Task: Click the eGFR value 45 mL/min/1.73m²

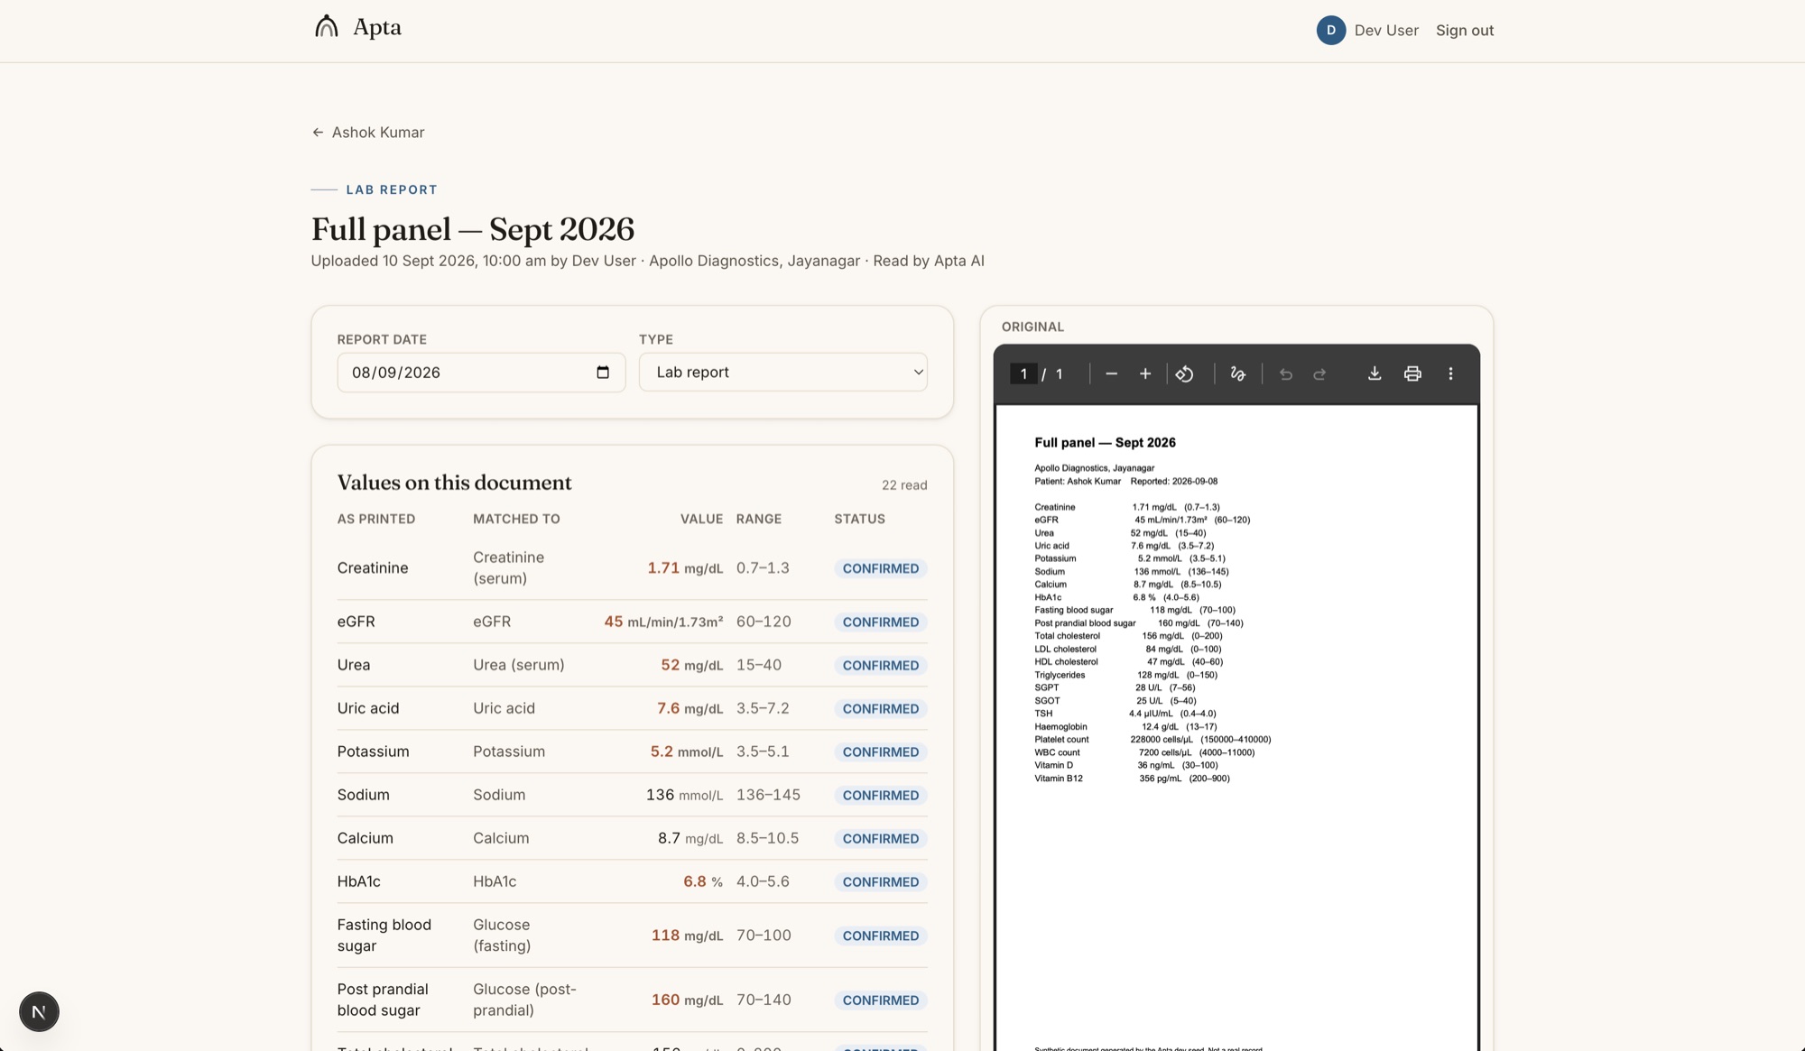Action: 663,622
